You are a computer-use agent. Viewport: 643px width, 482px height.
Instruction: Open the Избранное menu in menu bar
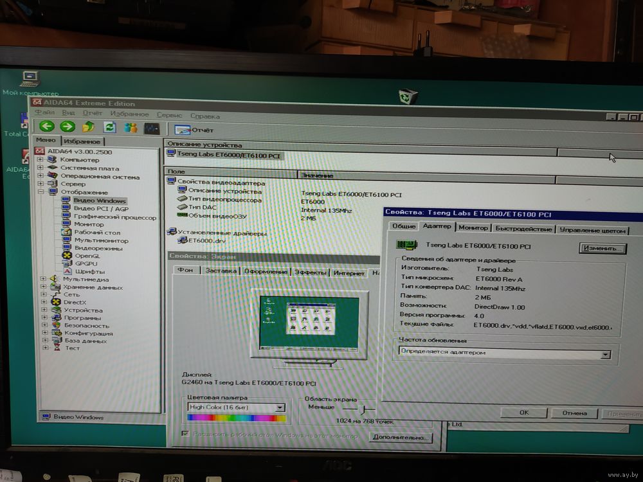(129, 114)
